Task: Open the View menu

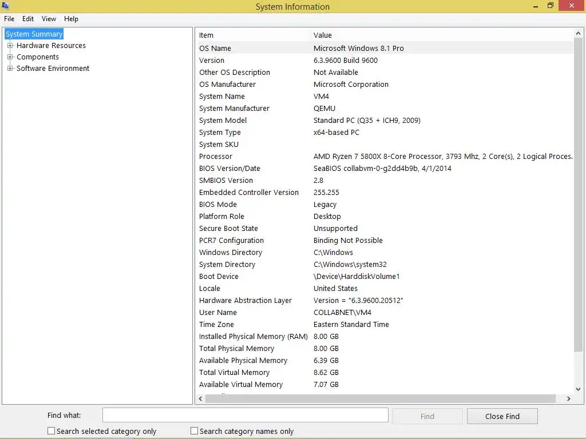Action: pyautogui.click(x=49, y=19)
